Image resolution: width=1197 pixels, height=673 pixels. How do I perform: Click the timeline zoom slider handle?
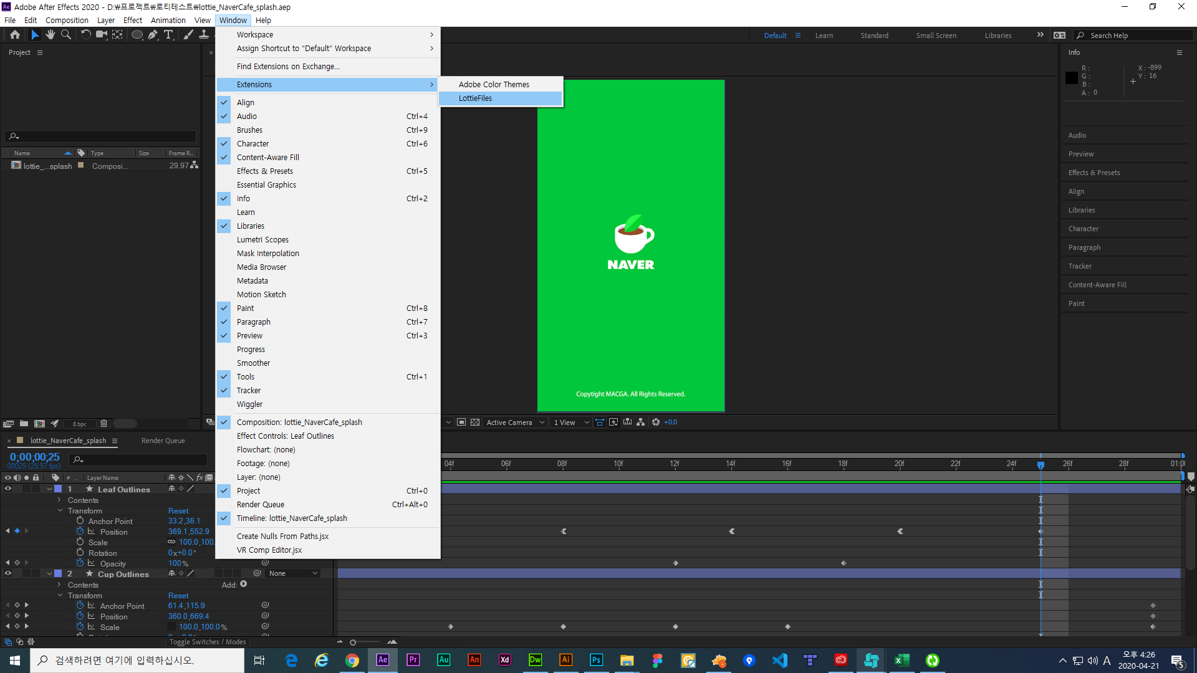[353, 642]
